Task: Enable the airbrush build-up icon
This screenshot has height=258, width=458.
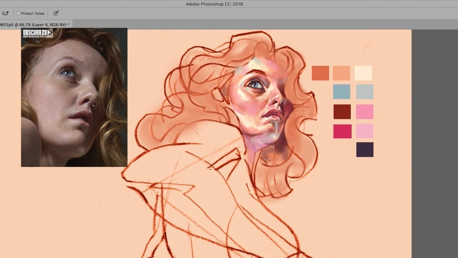Action: (5, 13)
